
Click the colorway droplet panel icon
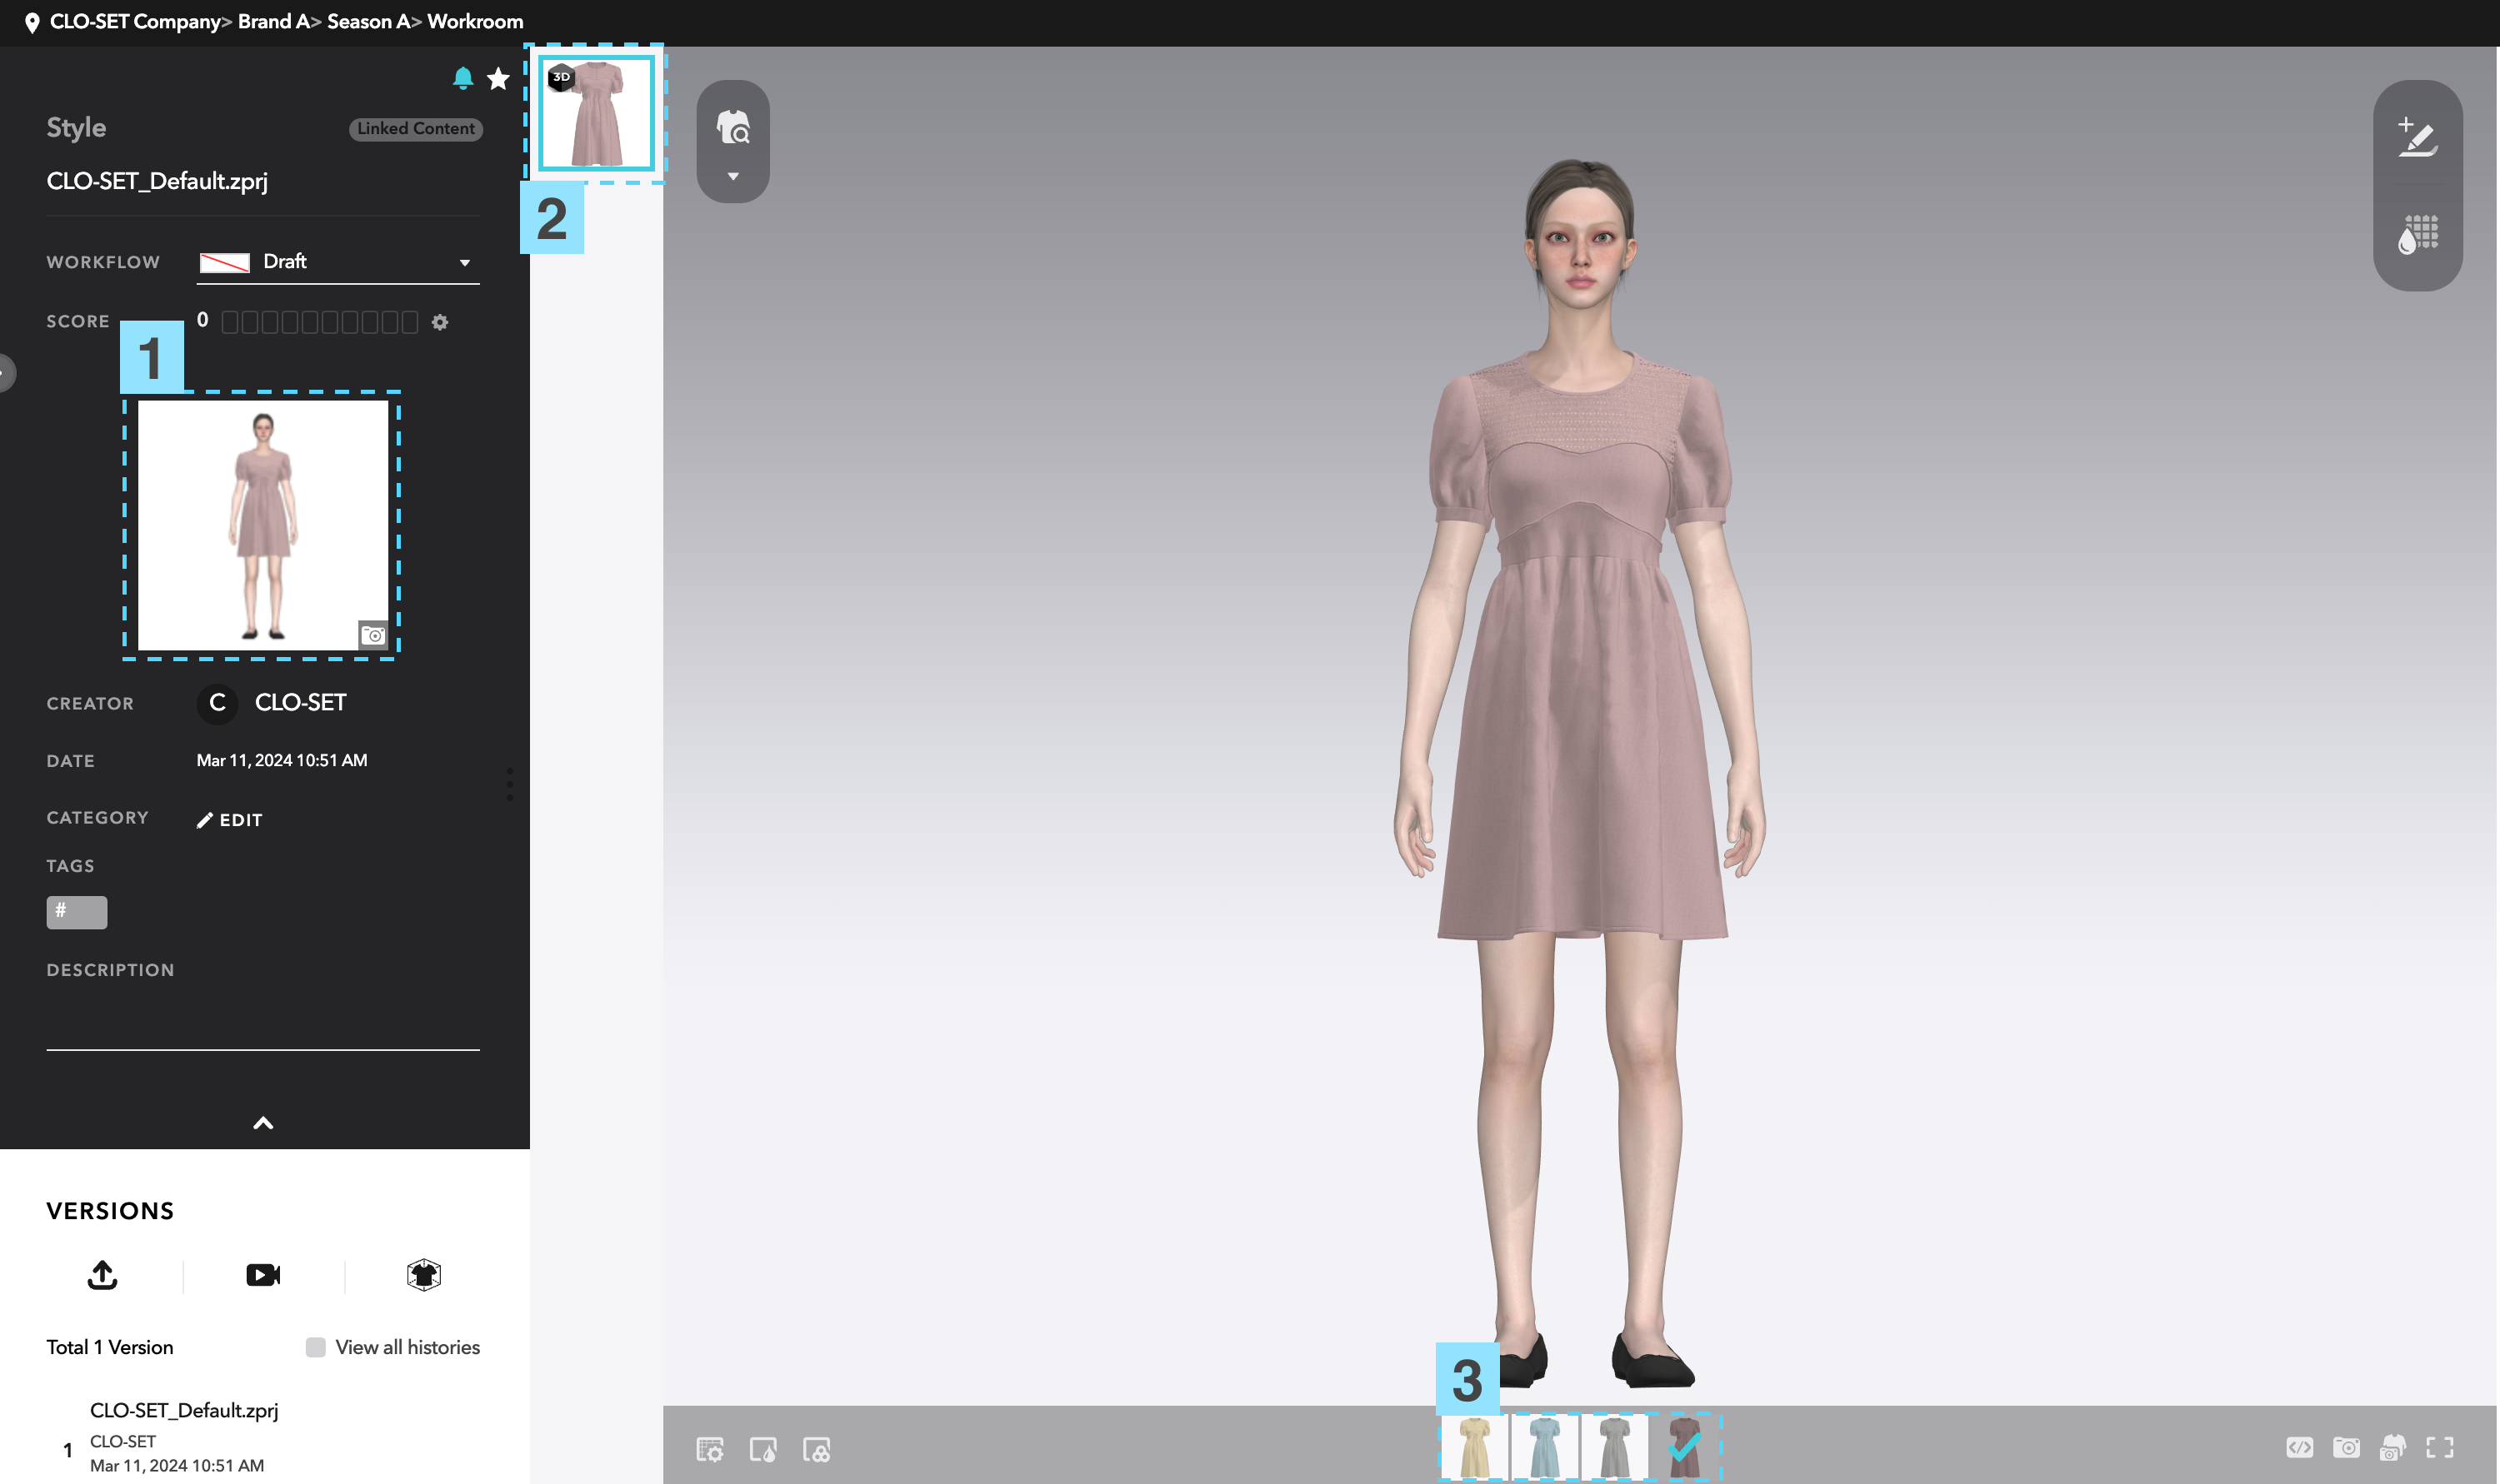[x=763, y=1449]
